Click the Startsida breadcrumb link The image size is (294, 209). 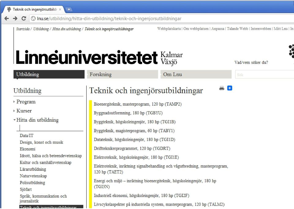pos(23,29)
